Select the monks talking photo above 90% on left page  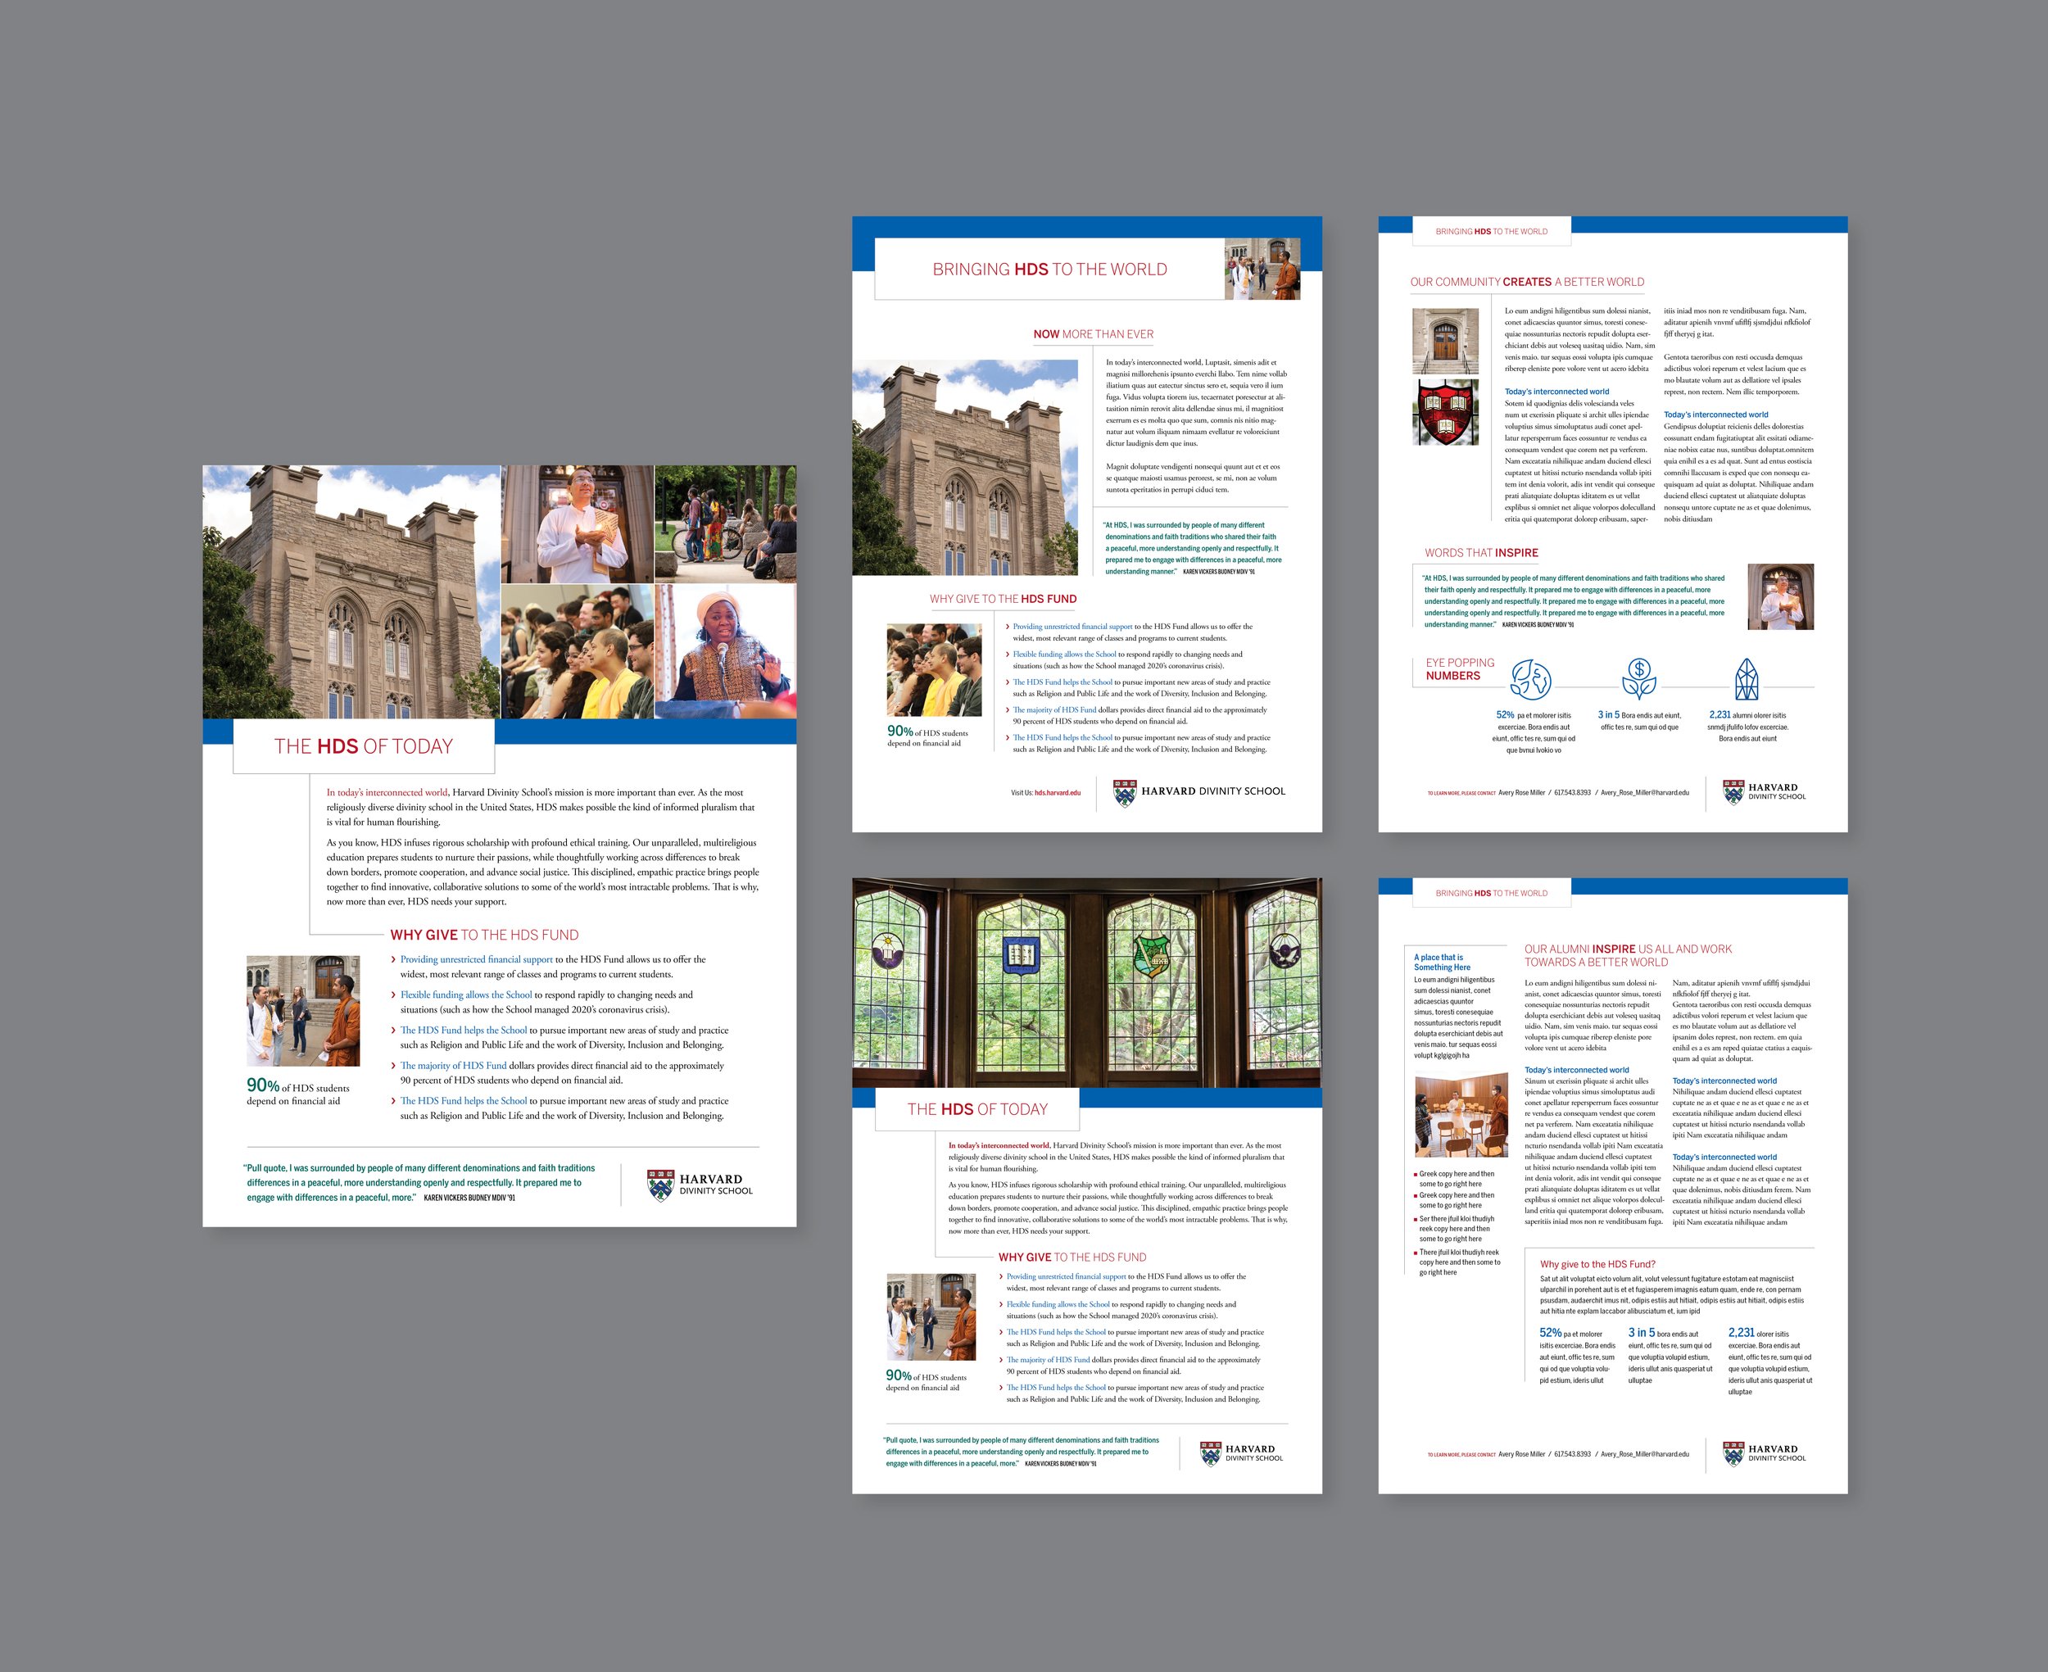303,1010
